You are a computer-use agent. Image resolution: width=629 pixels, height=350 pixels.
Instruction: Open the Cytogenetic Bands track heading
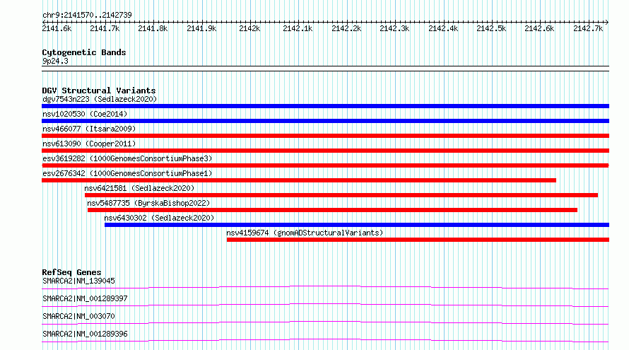(84, 52)
